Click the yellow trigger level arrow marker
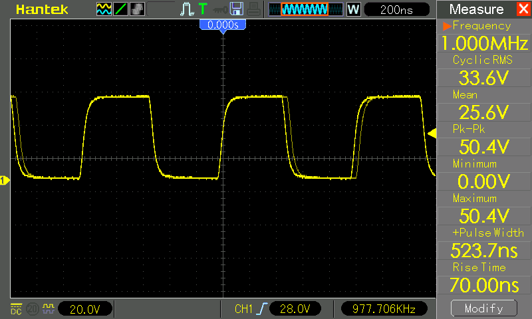This screenshot has width=532, height=319. (432, 133)
